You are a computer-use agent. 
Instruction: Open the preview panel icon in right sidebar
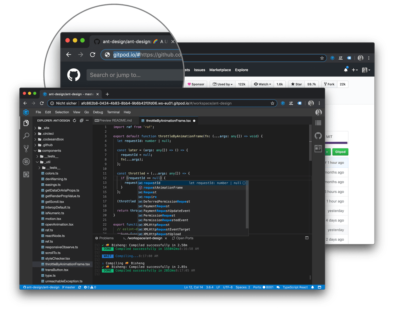(318, 149)
